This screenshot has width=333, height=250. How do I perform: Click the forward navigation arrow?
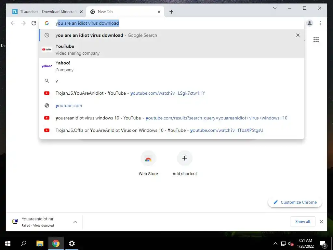(x=23, y=23)
